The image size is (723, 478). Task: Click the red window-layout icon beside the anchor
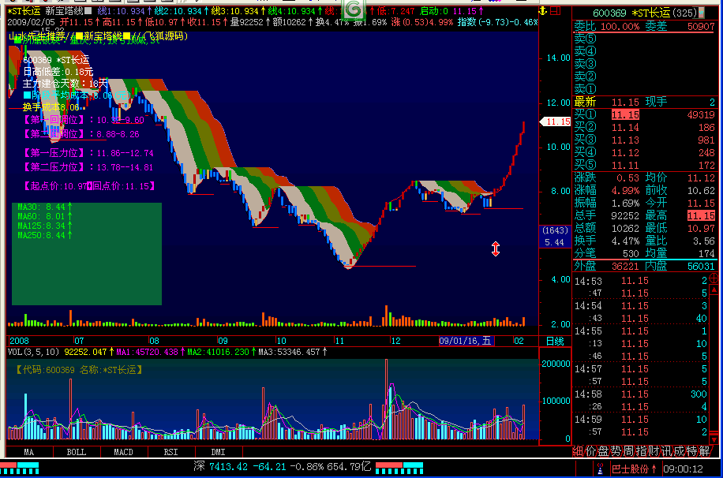click(556, 10)
